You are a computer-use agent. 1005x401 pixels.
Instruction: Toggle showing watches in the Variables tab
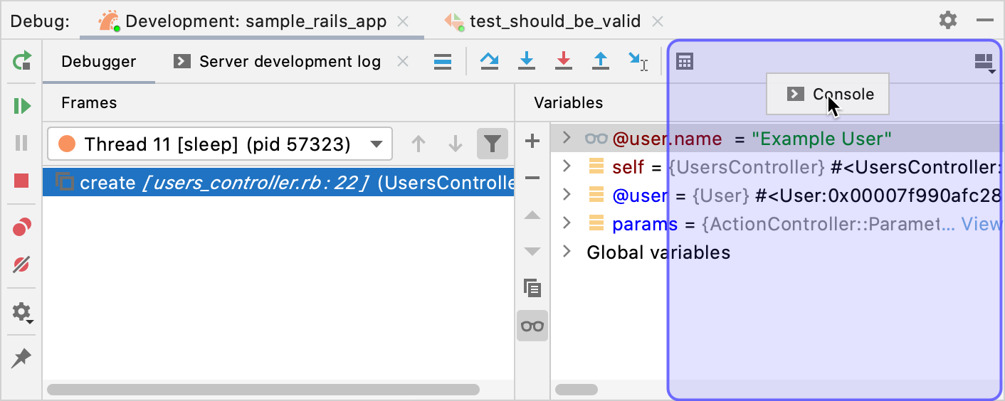point(532,326)
